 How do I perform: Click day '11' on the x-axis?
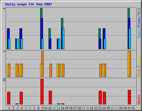click(50, 108)
